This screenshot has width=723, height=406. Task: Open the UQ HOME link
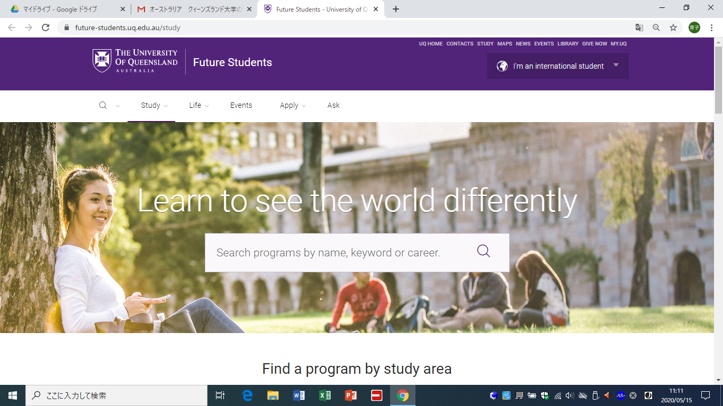click(x=431, y=44)
